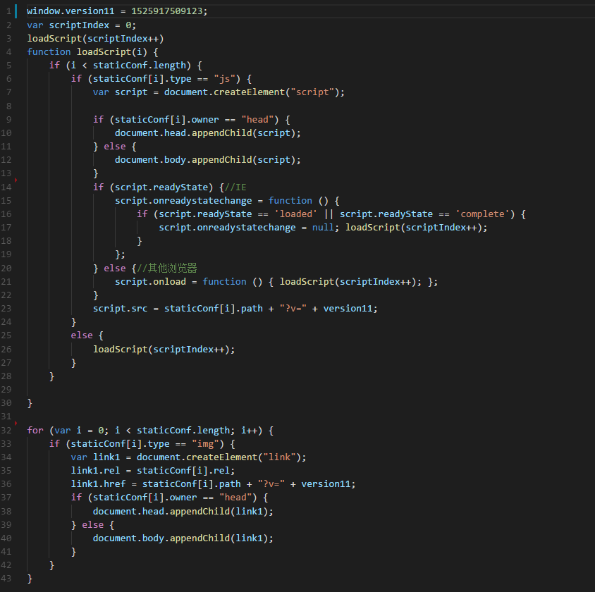
Task: Click "version11" at end of line 23
Action: click(x=348, y=309)
